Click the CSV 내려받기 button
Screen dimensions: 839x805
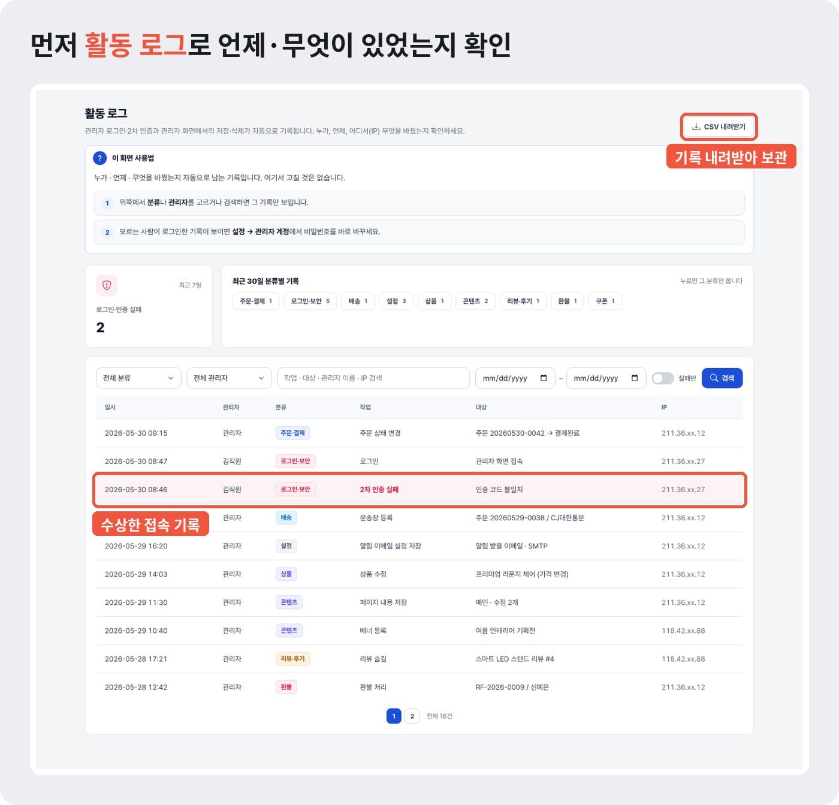click(x=719, y=127)
